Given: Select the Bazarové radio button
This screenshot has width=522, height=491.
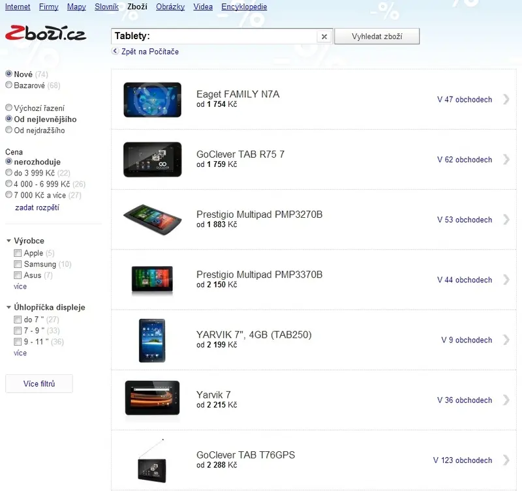Looking at the screenshot, I should (x=9, y=85).
